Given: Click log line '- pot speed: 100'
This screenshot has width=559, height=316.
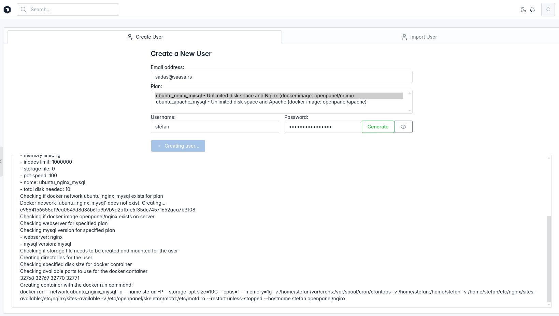Looking at the screenshot, I should pyautogui.click(x=39, y=176).
